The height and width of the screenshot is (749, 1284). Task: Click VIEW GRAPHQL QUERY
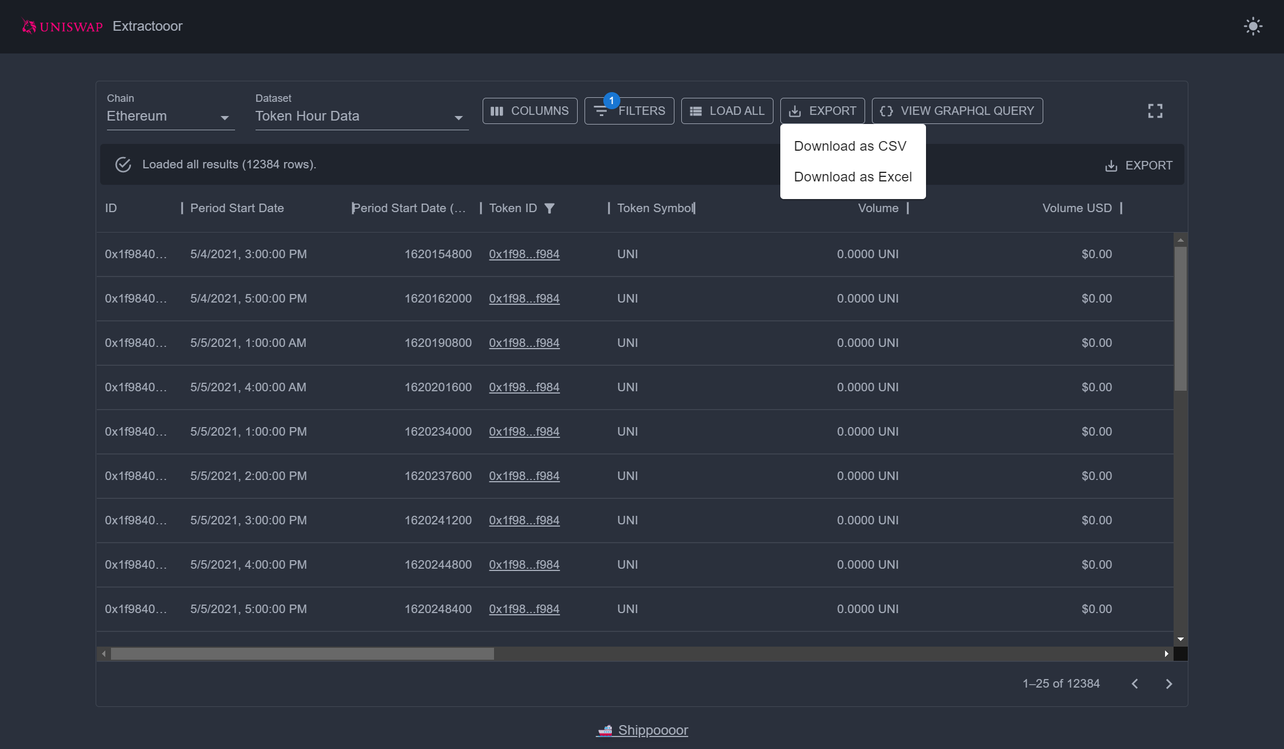coord(957,111)
